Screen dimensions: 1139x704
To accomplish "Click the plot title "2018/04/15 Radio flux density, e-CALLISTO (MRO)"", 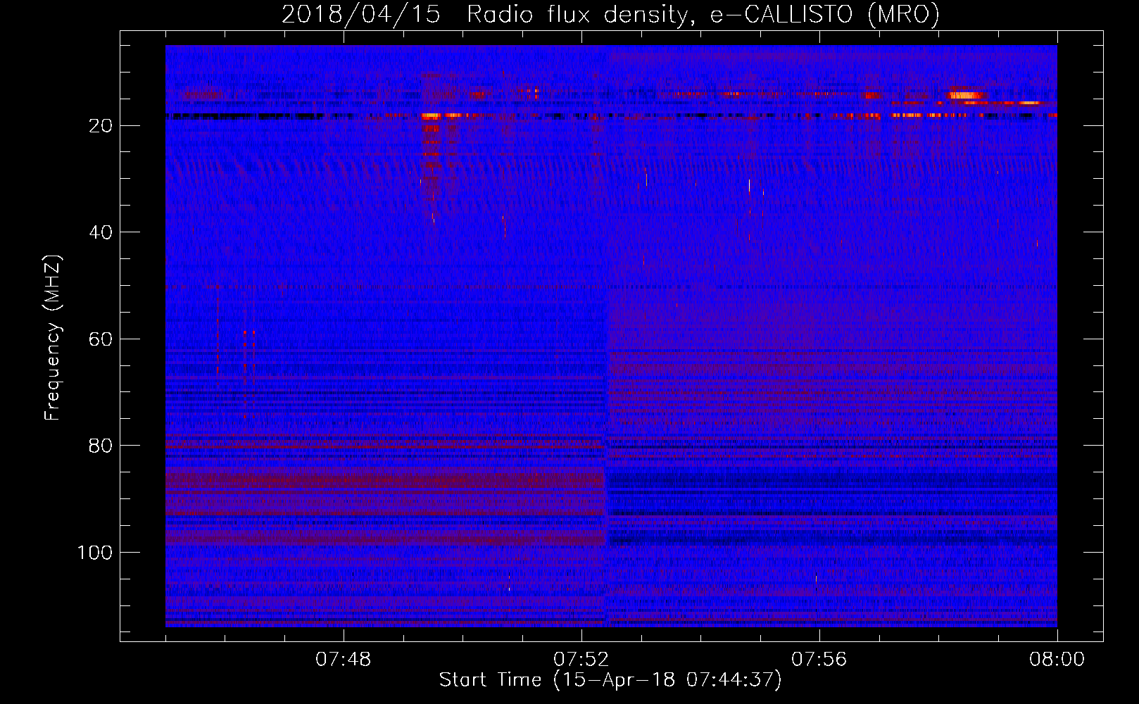I will pos(610,15).
